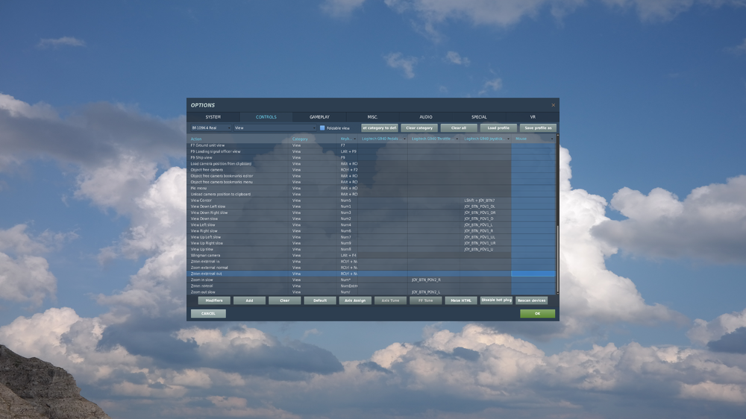Select the 'F7 Ground unit view' row
746x419 pixels.
pyautogui.click(x=372, y=145)
